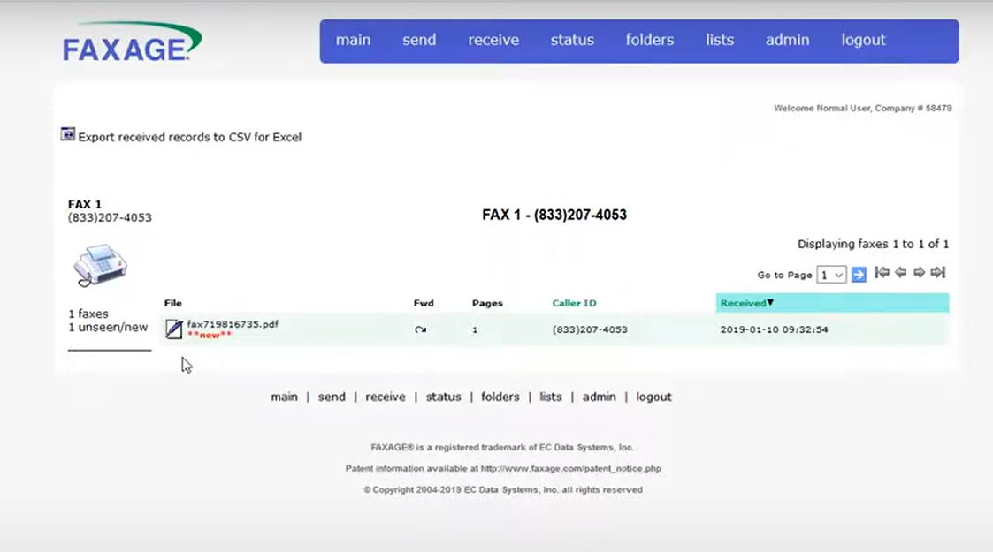Select lists in the top navigation bar
This screenshot has height=552, width=993.
[x=719, y=40]
